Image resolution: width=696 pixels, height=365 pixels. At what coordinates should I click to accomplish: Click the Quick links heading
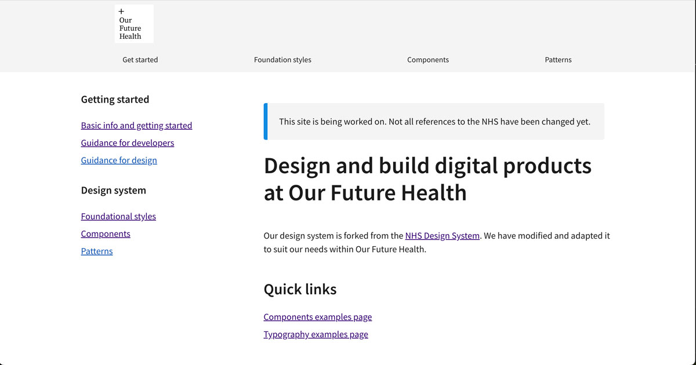(x=300, y=289)
